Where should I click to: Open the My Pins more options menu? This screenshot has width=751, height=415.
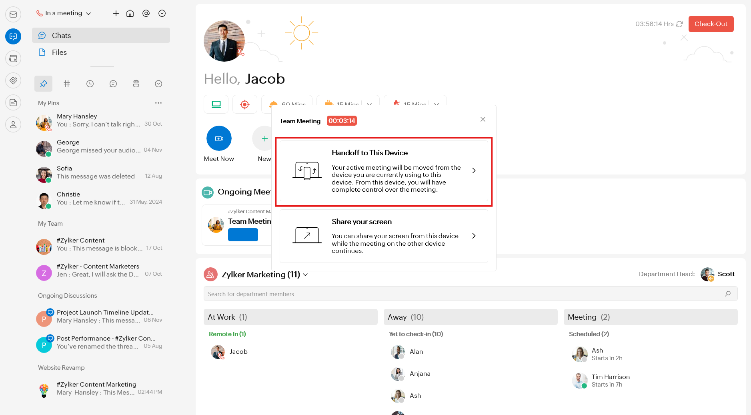click(x=158, y=103)
